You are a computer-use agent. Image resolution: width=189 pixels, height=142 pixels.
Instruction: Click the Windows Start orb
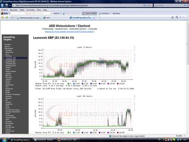pyautogui.click(x=4, y=140)
